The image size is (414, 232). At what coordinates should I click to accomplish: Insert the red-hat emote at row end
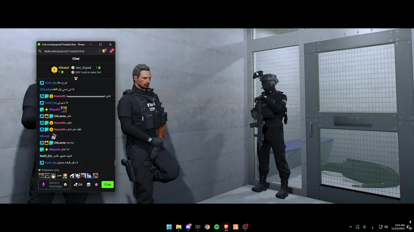click(x=95, y=176)
